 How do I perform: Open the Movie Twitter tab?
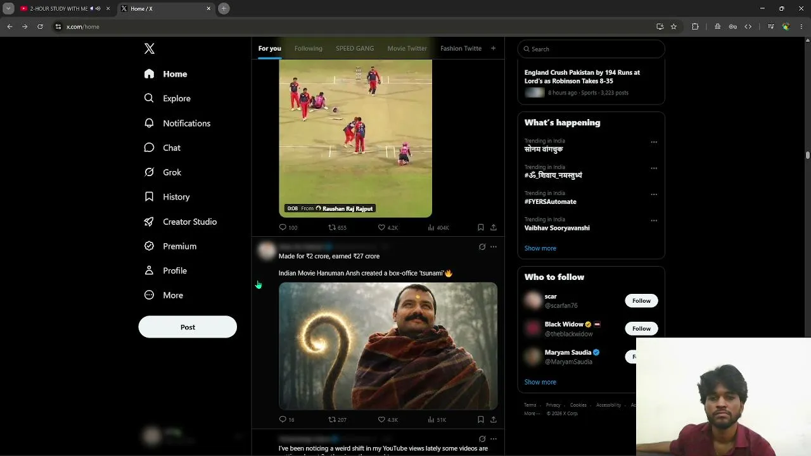click(407, 48)
